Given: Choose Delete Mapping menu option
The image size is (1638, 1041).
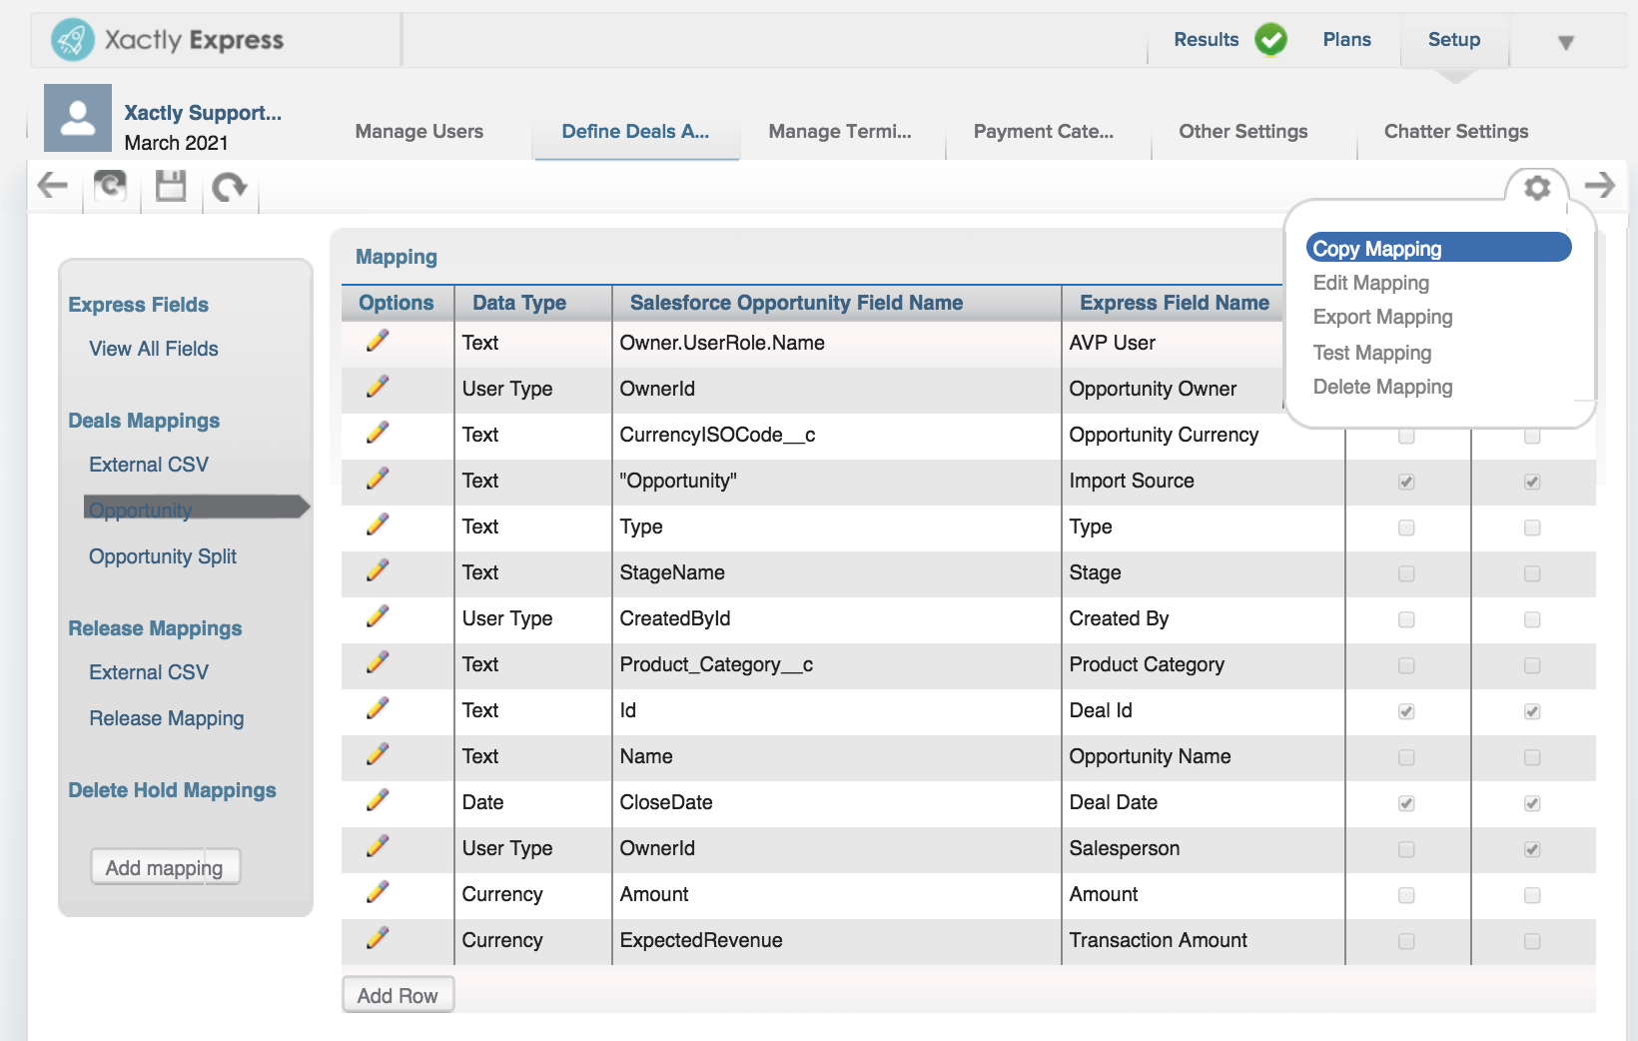Looking at the screenshot, I should (x=1382, y=387).
